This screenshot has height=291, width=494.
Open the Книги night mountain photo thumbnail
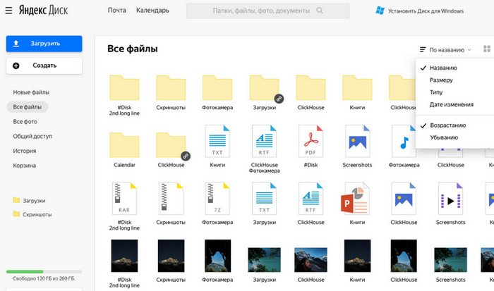(x=357, y=256)
